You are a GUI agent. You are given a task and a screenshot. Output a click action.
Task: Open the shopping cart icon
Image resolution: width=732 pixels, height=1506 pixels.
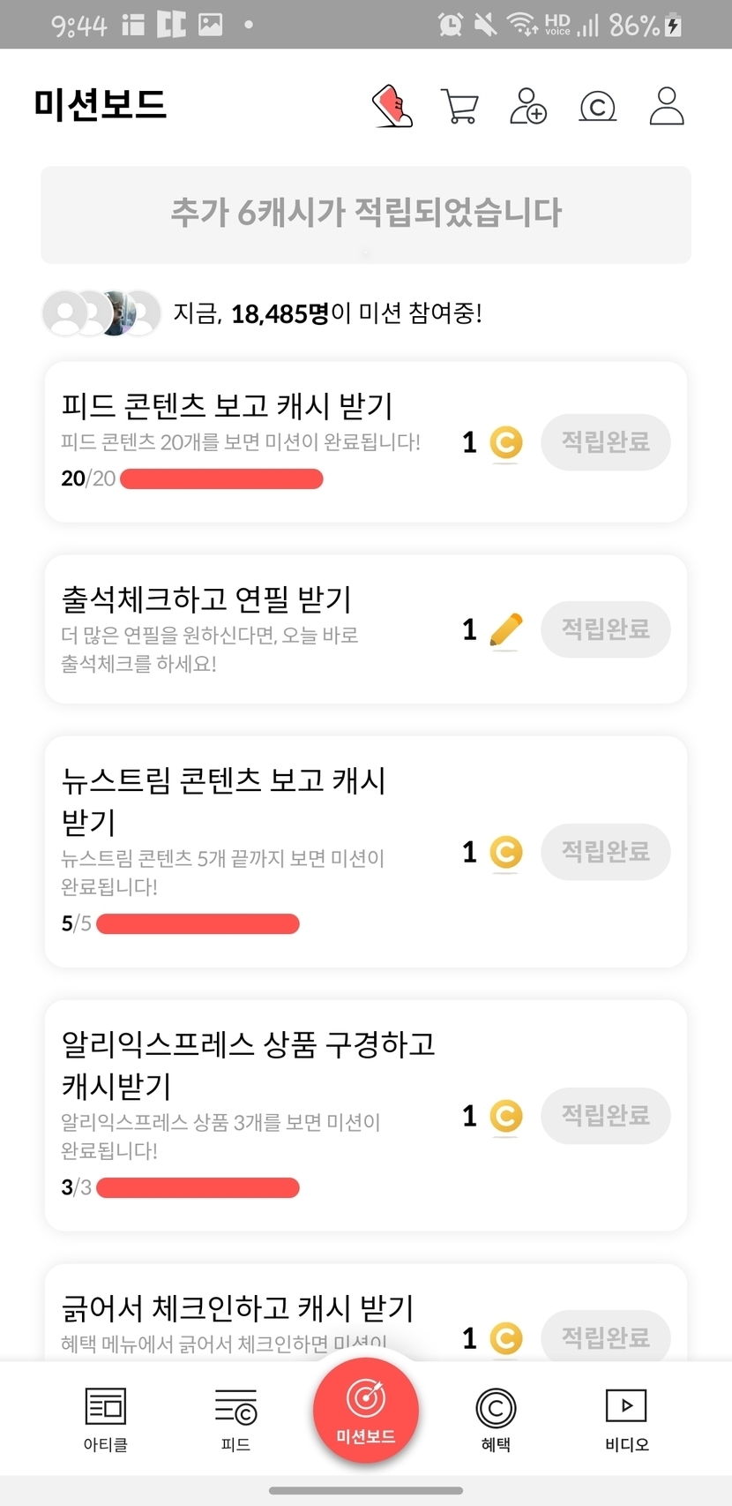(459, 107)
